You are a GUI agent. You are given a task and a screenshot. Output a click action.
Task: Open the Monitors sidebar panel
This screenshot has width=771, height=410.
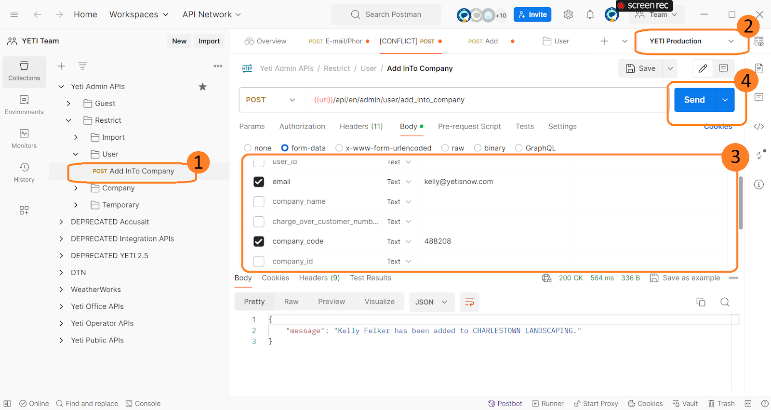pos(24,138)
